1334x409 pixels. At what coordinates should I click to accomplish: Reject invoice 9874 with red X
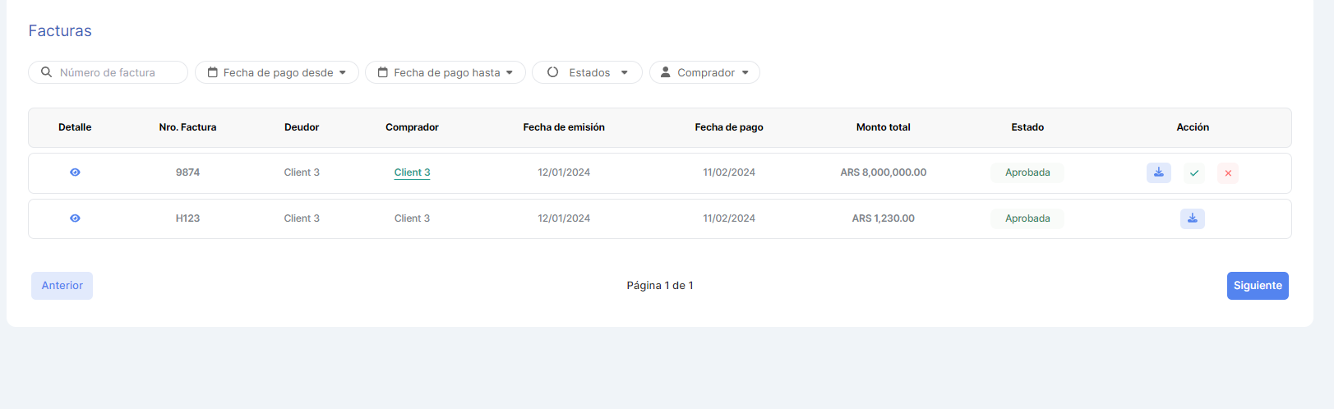1228,173
